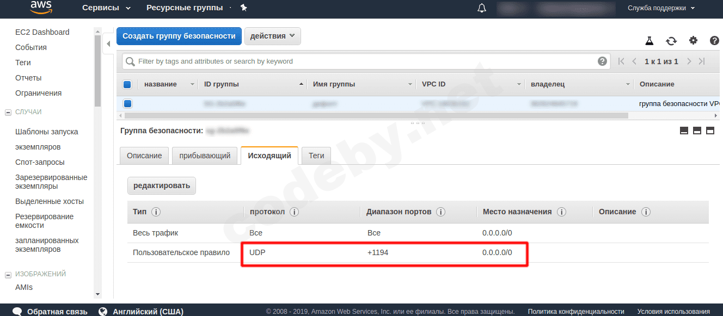Click the AWS logo
Viewport: 723px width, 316px height.
click(x=41, y=7)
